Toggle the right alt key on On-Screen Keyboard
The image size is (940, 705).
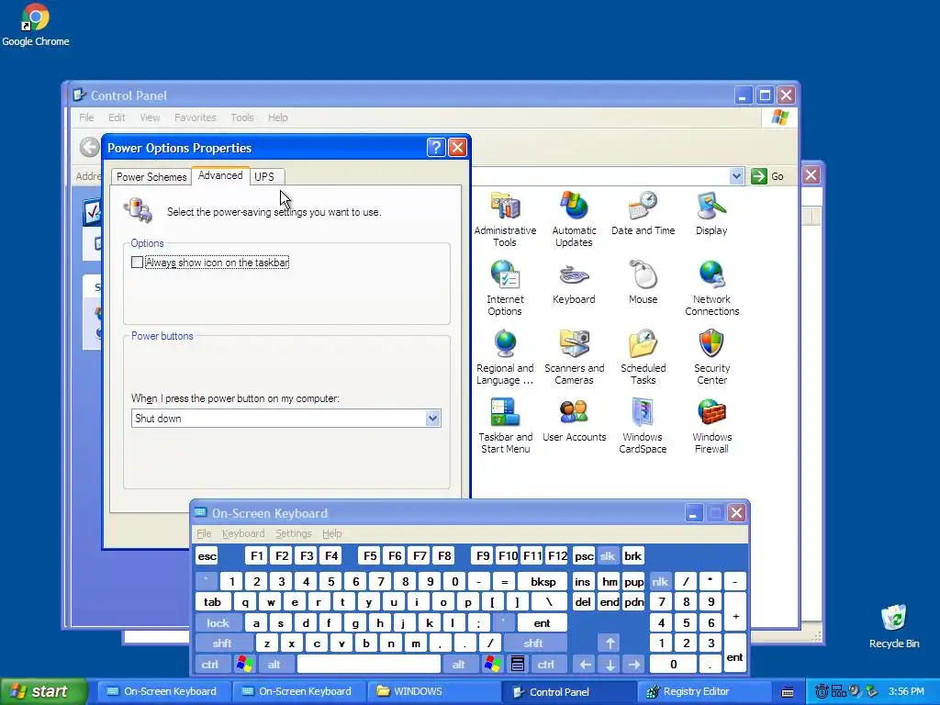[459, 665]
